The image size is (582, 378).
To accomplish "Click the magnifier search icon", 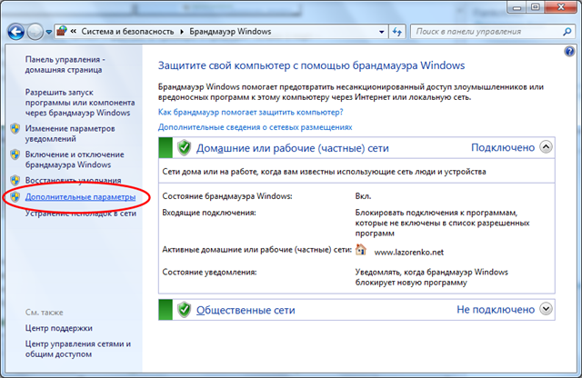I will click(567, 32).
